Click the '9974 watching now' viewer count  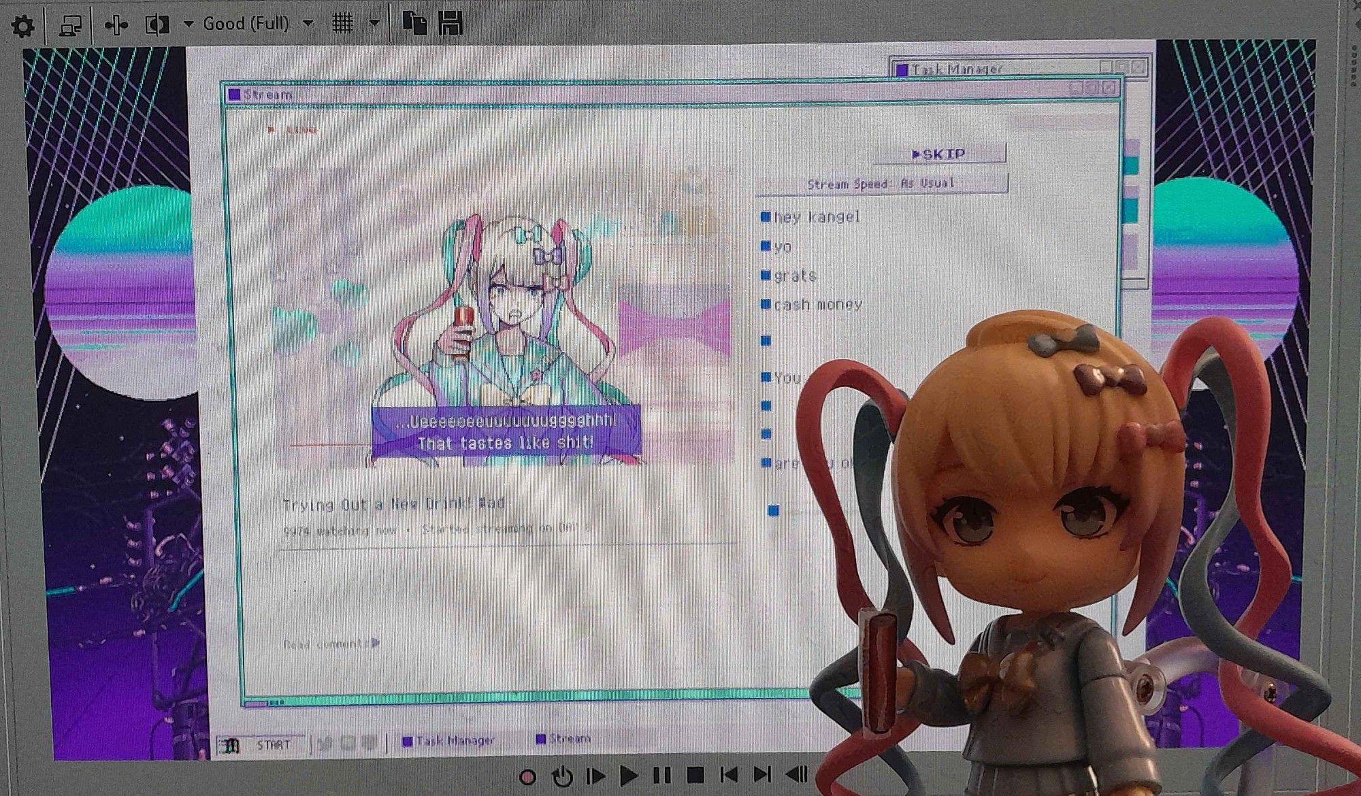coord(340,530)
